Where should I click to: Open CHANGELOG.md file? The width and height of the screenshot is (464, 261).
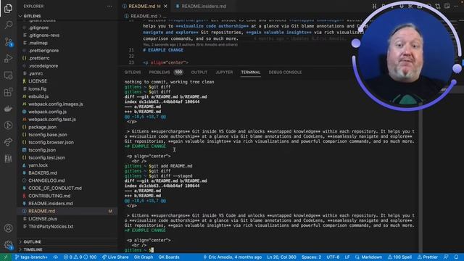tap(46, 181)
